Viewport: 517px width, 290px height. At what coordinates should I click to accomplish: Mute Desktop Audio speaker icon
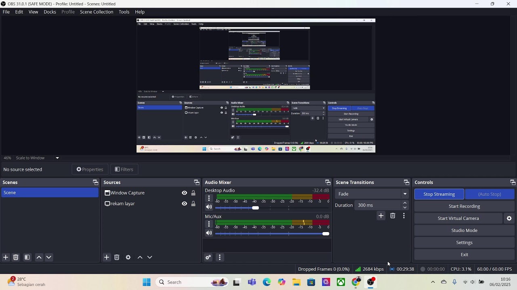tap(209, 207)
